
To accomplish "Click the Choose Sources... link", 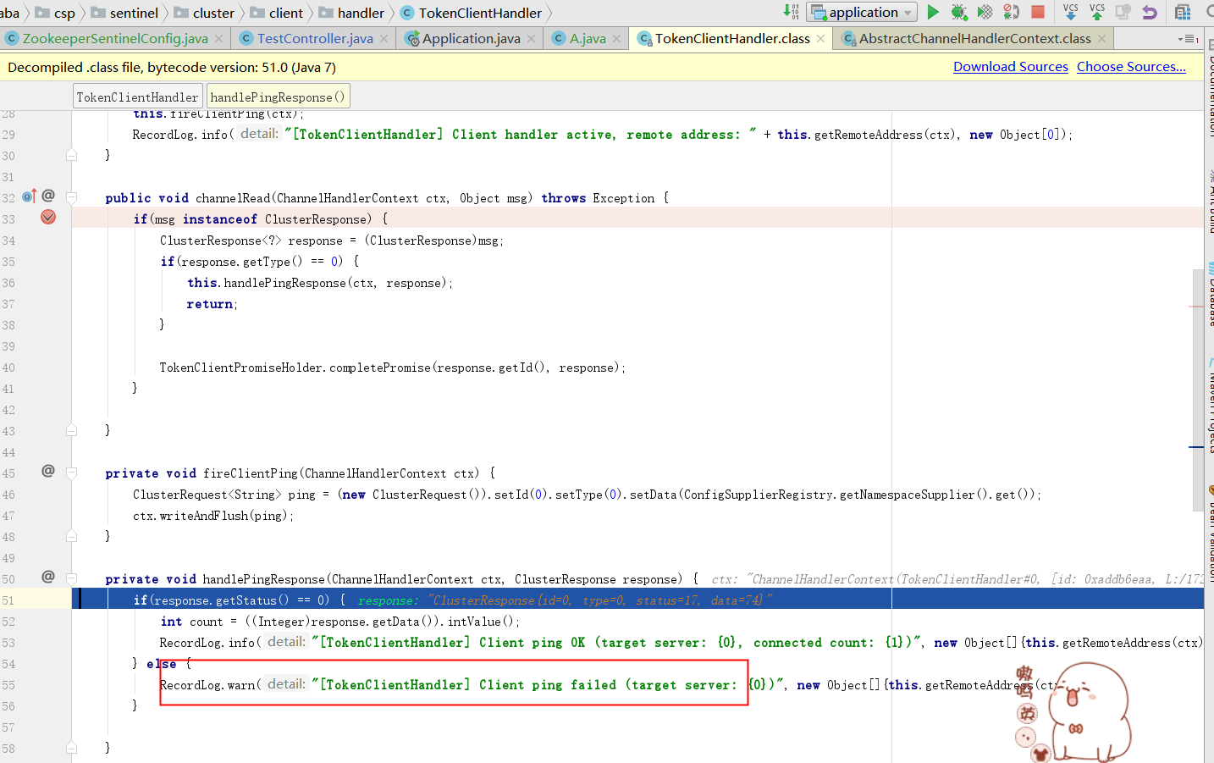I will pyautogui.click(x=1131, y=67).
